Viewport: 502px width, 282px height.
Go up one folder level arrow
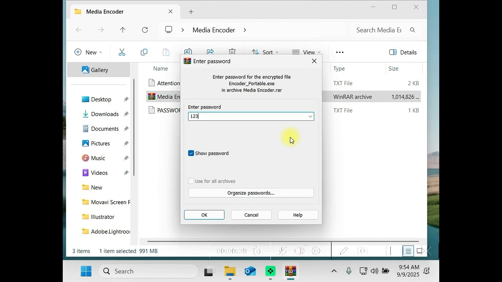tap(123, 30)
